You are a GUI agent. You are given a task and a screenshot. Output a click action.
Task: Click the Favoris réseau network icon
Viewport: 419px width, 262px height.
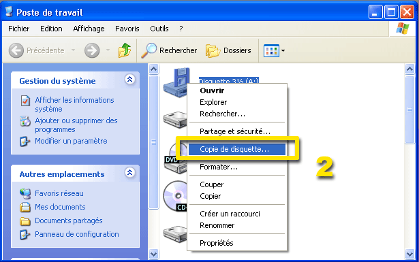[x=25, y=193]
